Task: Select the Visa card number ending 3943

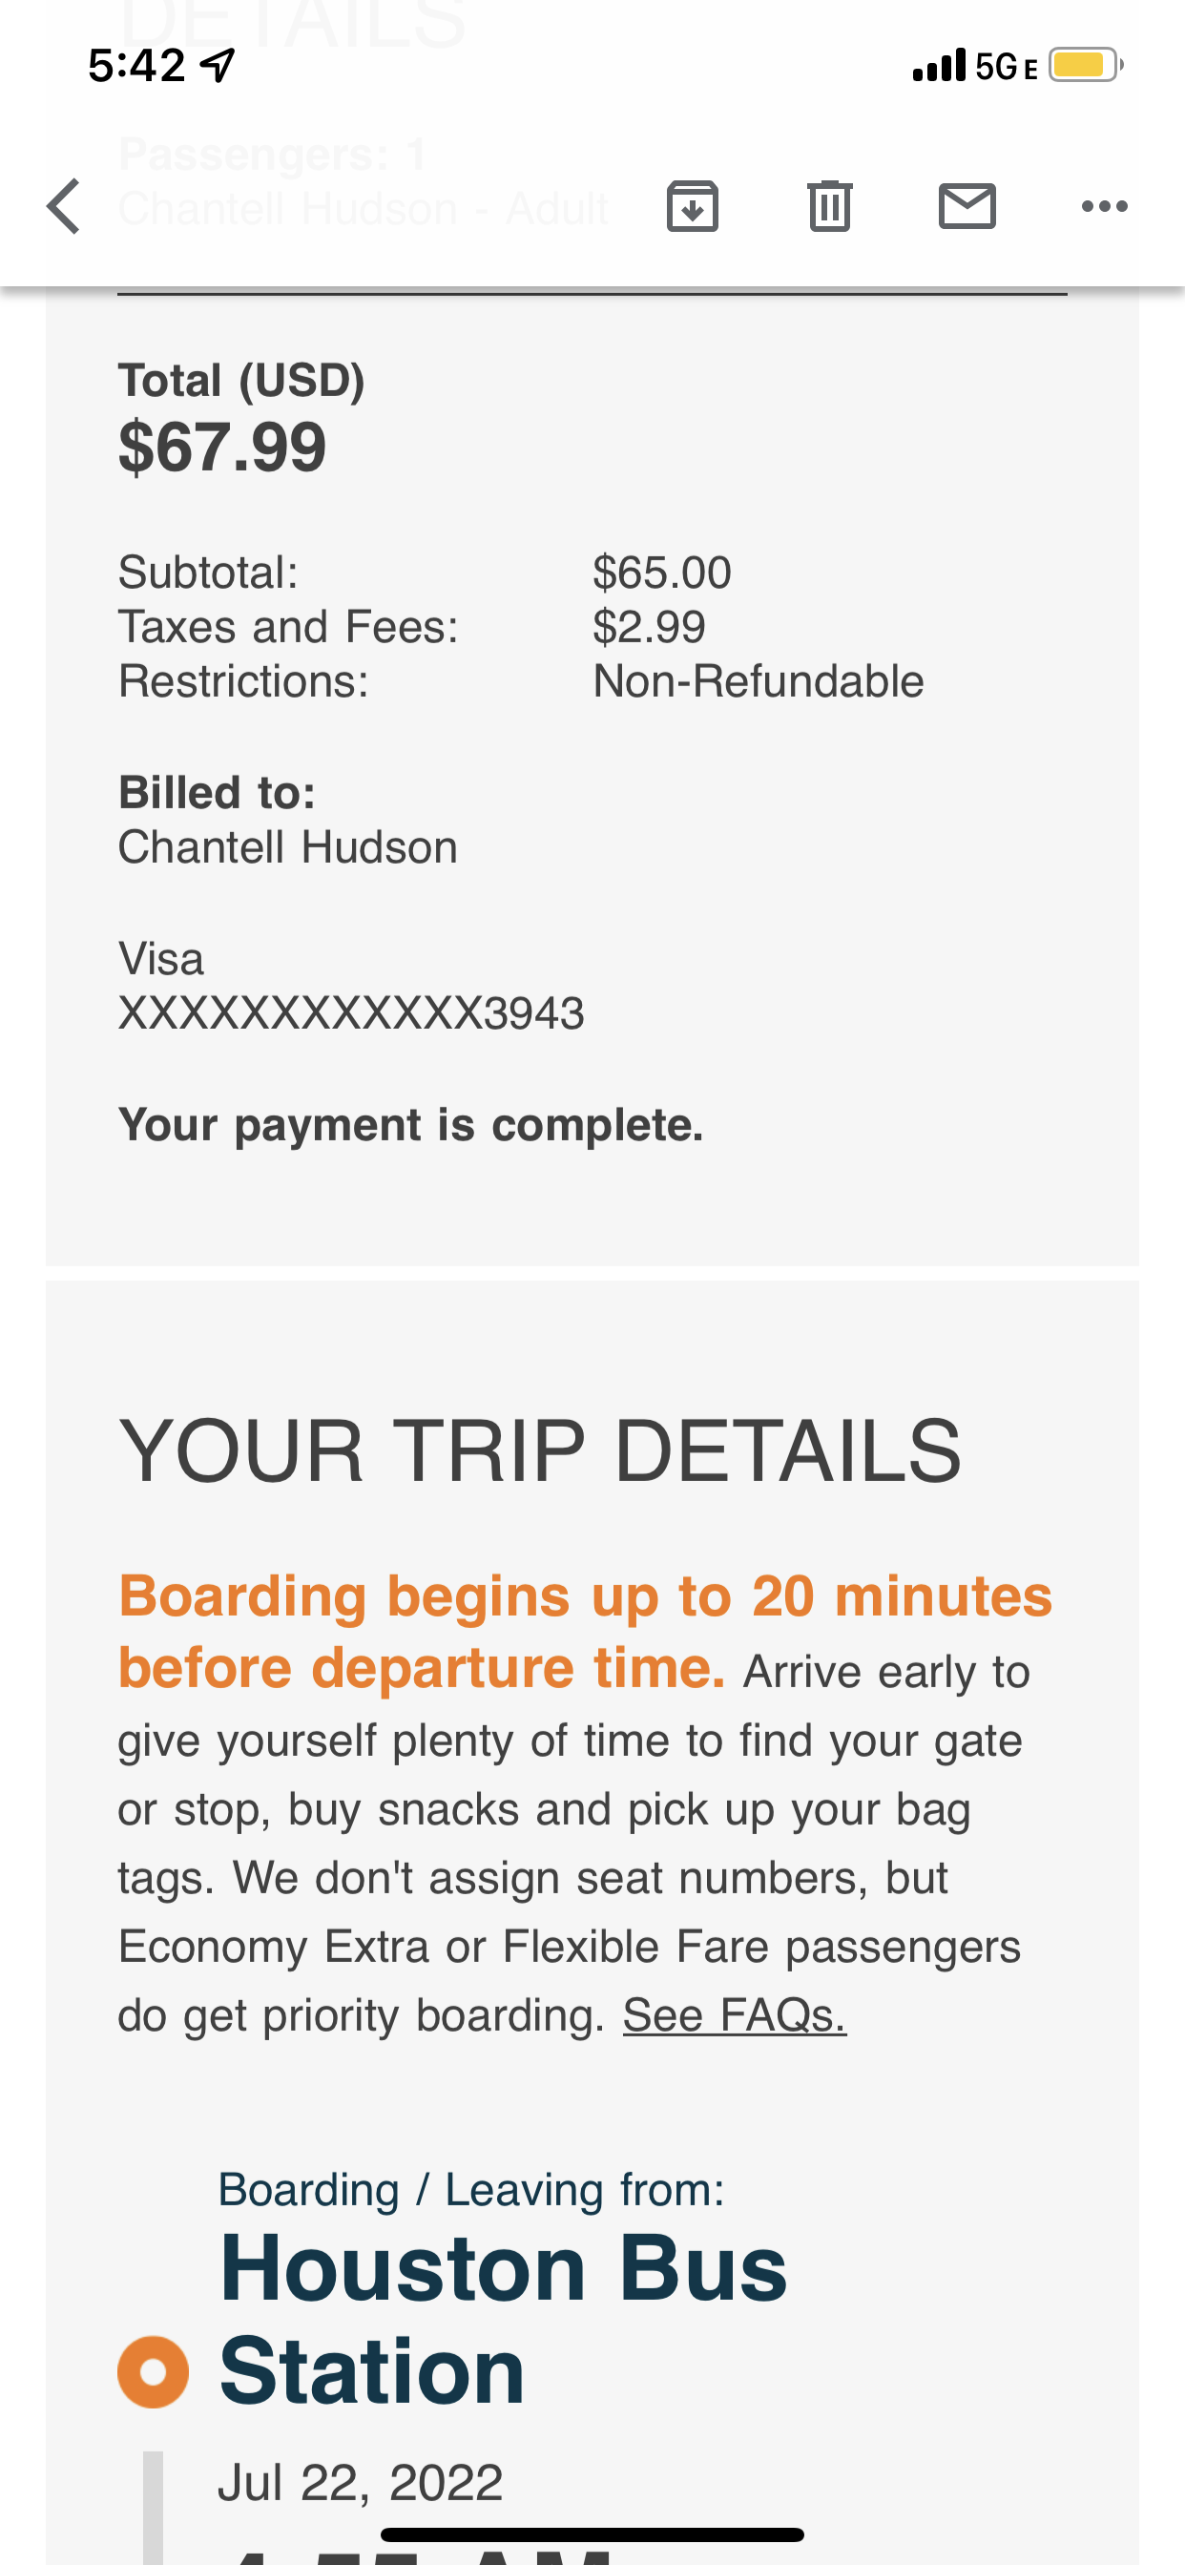Action: click(350, 1012)
